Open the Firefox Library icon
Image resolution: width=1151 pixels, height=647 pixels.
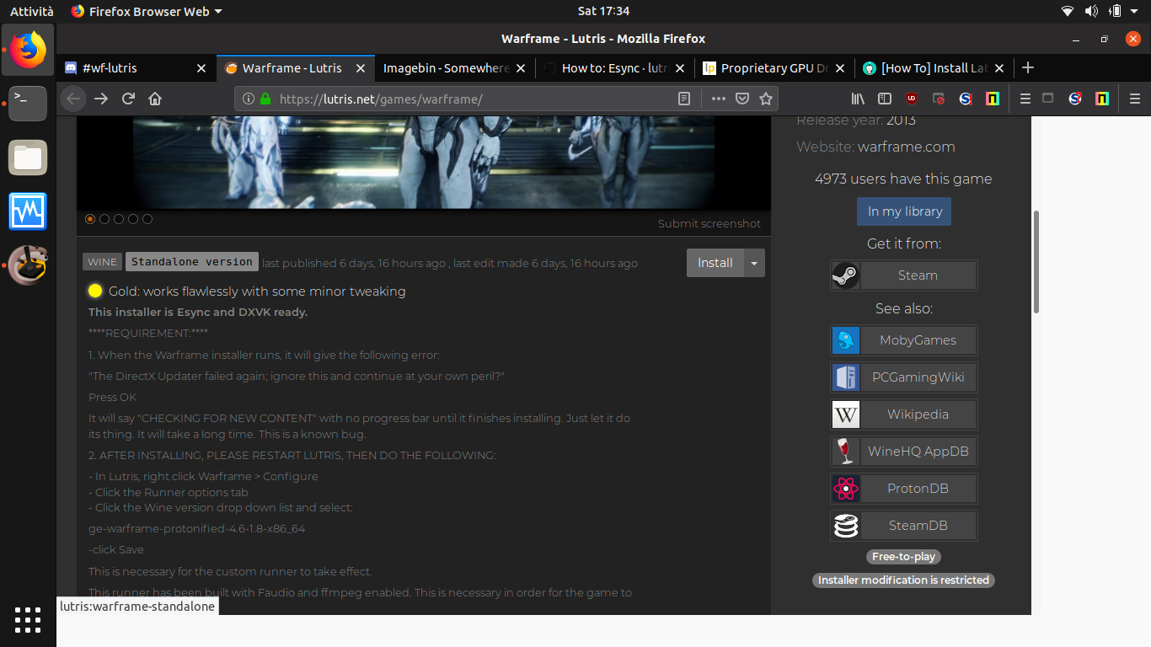tap(858, 99)
